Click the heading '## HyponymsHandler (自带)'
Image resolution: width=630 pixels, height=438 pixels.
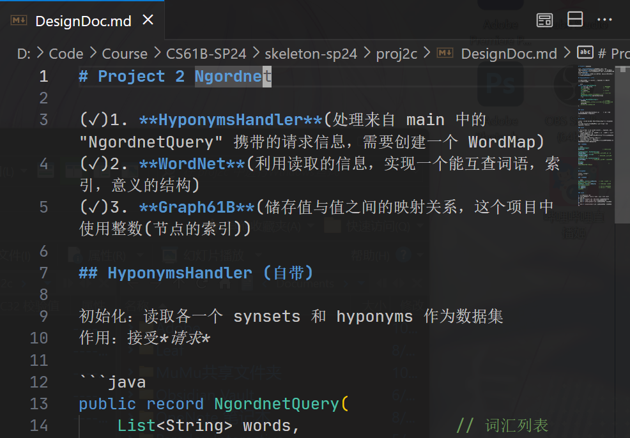[196, 273]
